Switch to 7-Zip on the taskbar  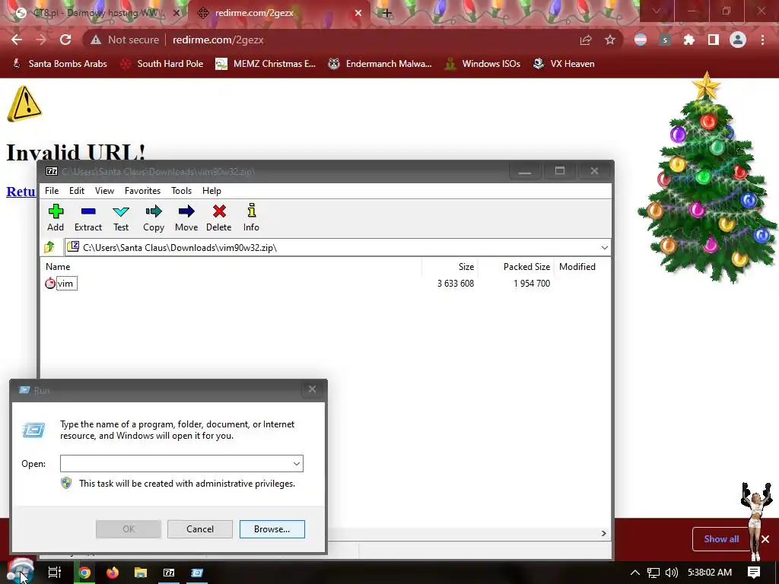[169, 573]
